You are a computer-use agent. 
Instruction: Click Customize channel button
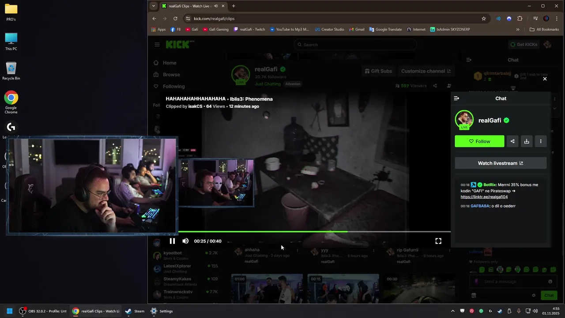[x=426, y=71]
